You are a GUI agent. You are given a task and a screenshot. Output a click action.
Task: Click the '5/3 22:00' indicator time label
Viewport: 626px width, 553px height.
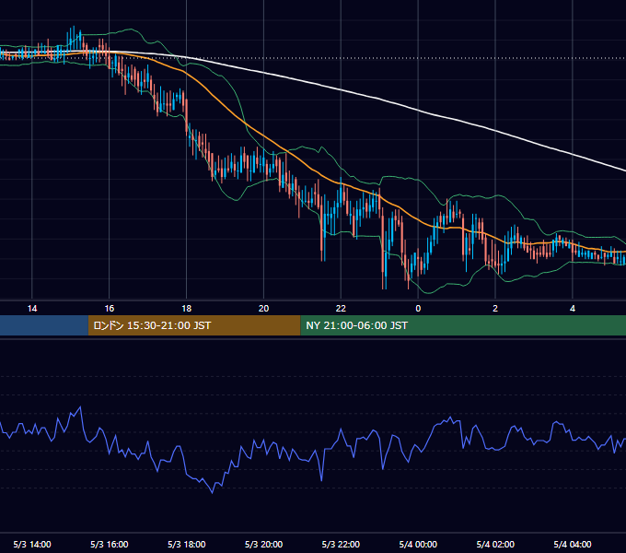(x=341, y=544)
